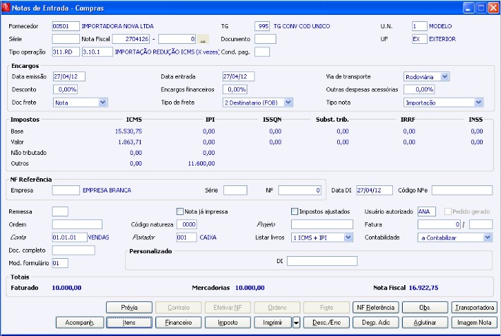This screenshot has width=501, height=336.
Task: Enable the Impostos ajustados checkbox
Action: click(x=295, y=211)
